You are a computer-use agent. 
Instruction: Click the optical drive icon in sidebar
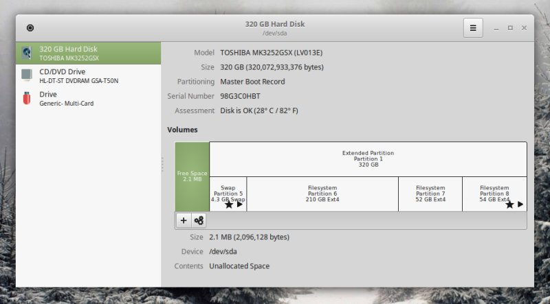[27, 75]
